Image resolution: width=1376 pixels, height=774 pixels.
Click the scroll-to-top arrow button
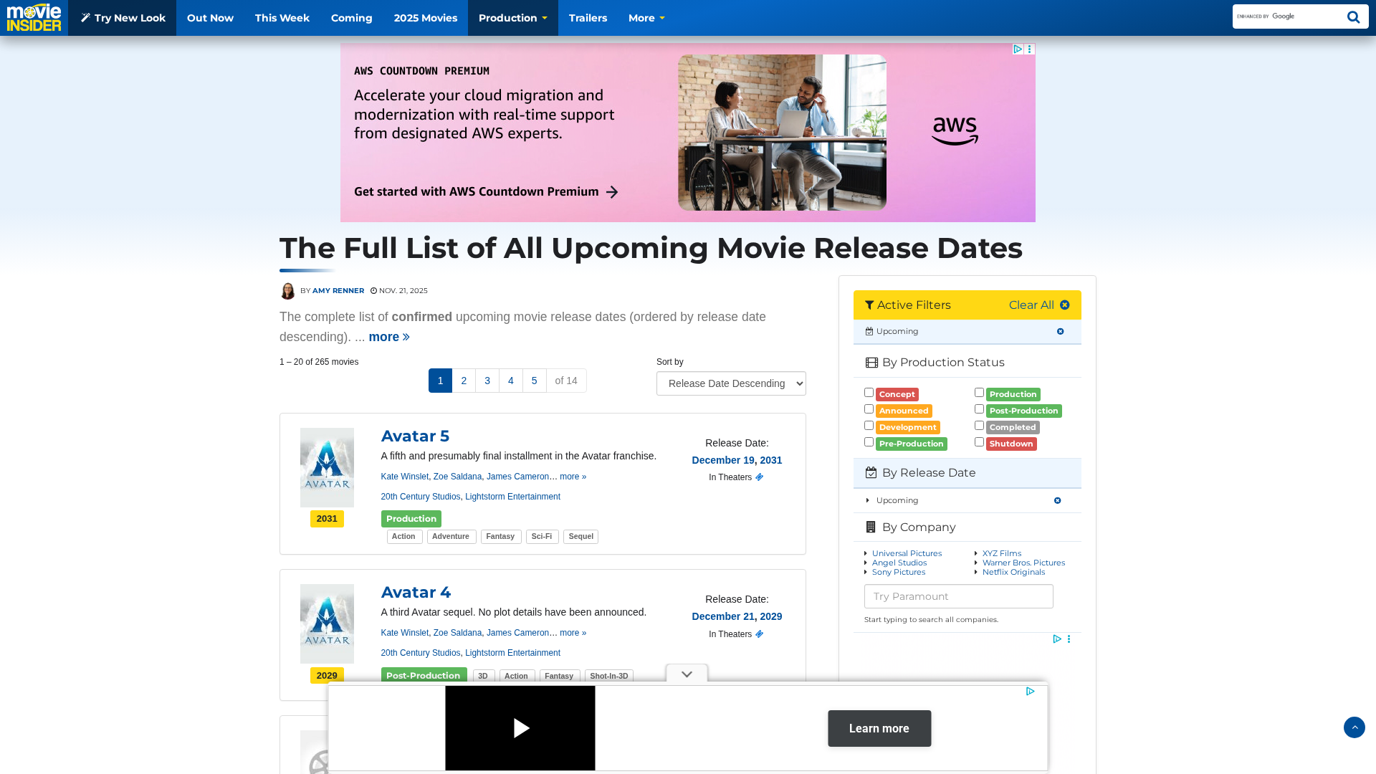coord(1354,727)
